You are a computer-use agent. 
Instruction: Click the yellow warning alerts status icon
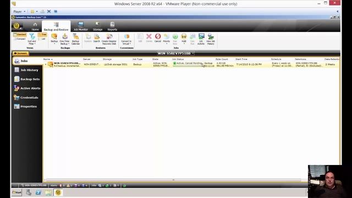click(68, 185)
